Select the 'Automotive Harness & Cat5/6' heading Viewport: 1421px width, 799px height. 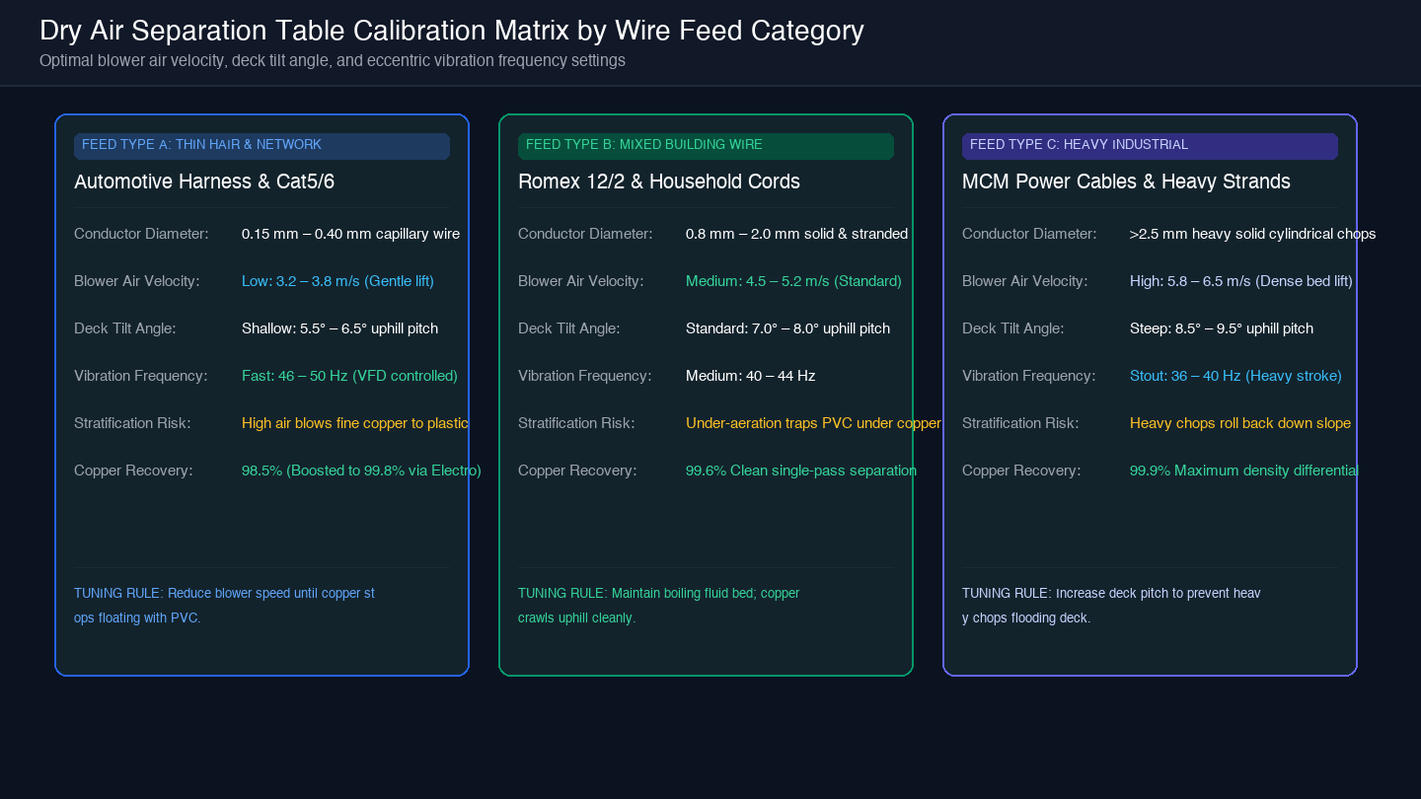[x=204, y=182]
